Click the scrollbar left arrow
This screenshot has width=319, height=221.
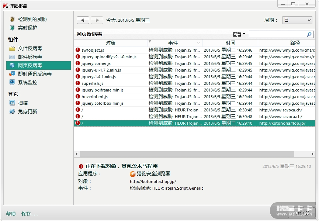[x=77, y=154]
